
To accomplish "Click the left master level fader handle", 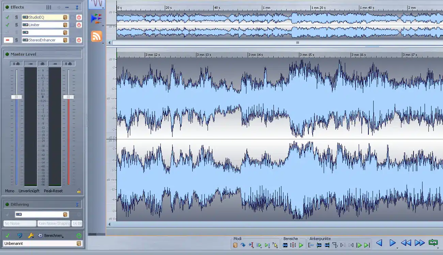I will pyautogui.click(x=16, y=97).
